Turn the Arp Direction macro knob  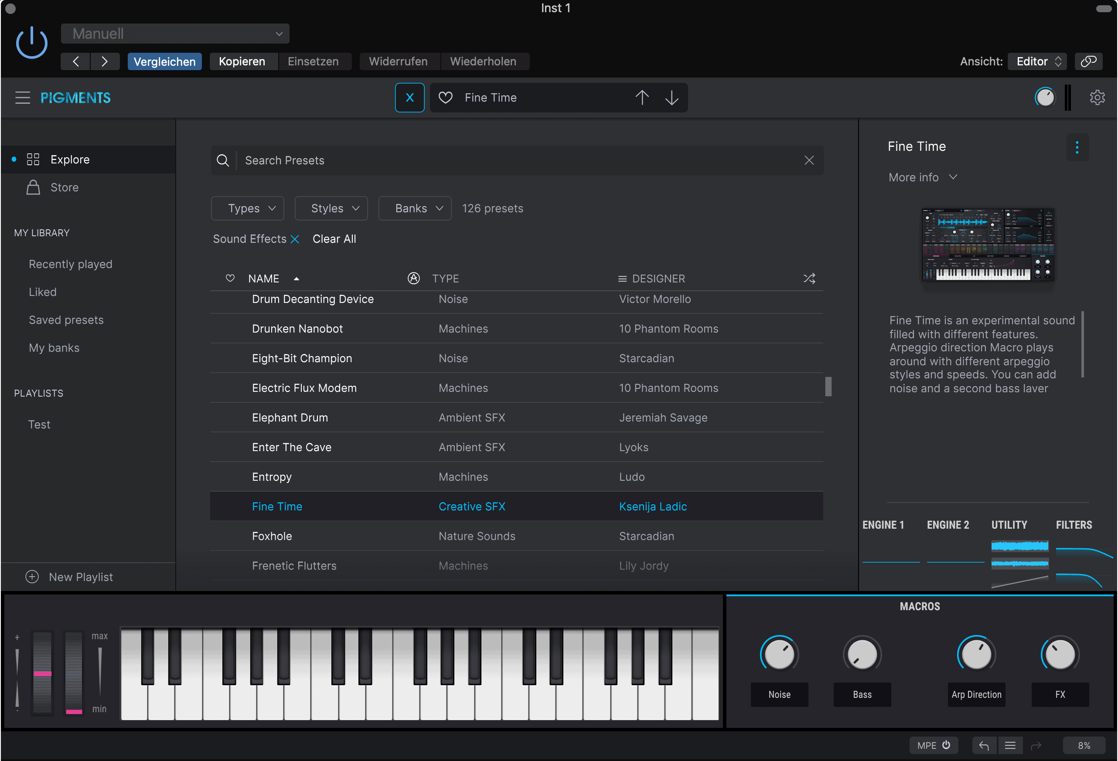pyautogui.click(x=976, y=654)
